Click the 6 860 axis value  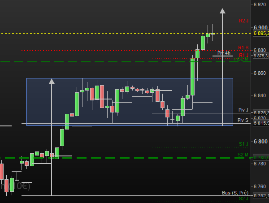coord(260,73)
